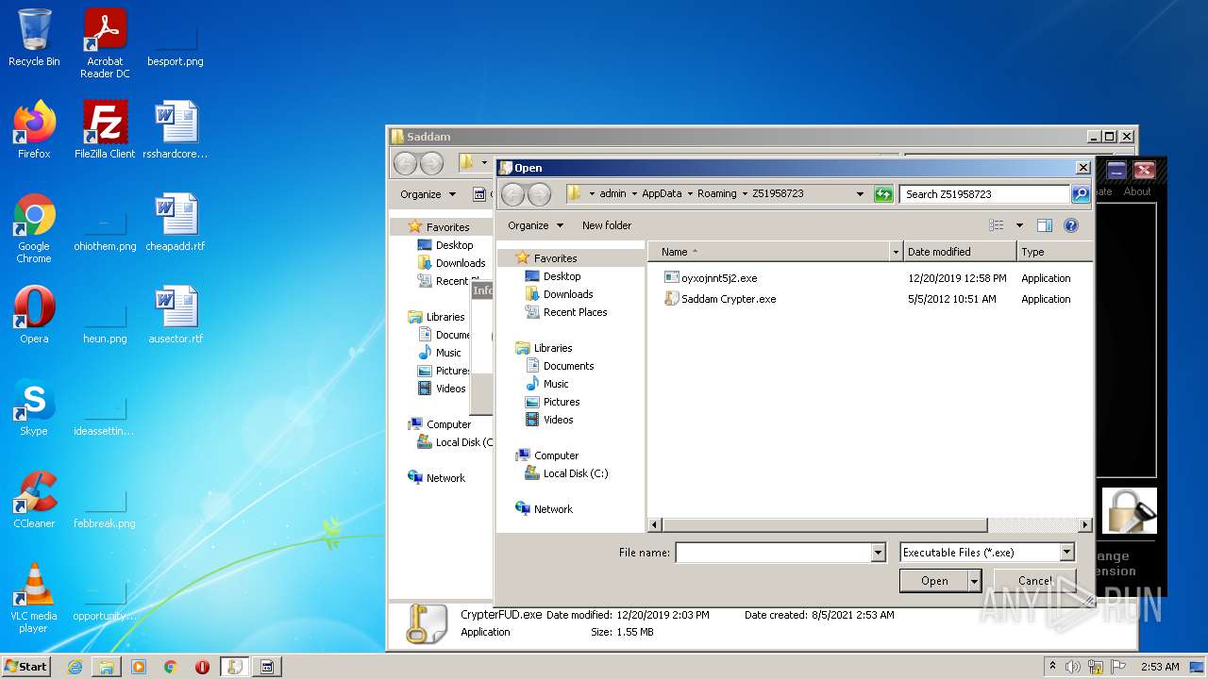Select Saddam Crypter.exe in file list
Image resolution: width=1208 pixels, height=679 pixels.
[719, 299]
